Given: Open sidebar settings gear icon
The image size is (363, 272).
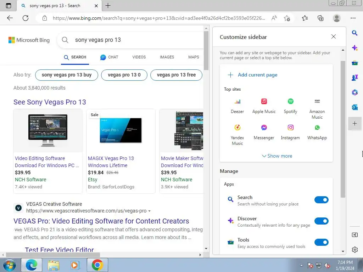Looking at the screenshot, I should tap(354, 250).
